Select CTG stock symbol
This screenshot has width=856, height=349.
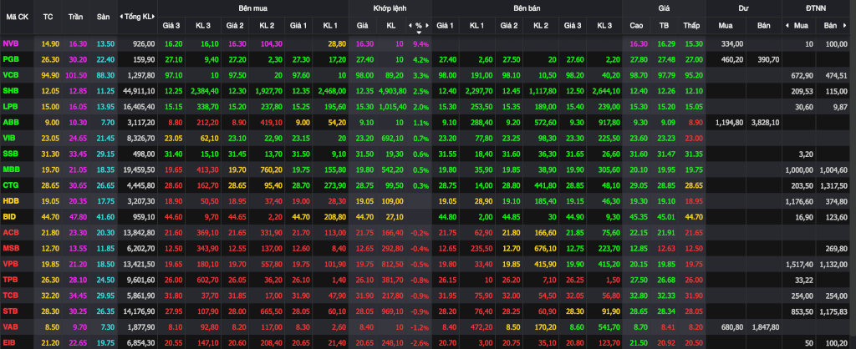(x=10, y=185)
